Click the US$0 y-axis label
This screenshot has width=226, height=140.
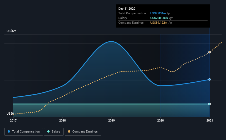click(10, 114)
